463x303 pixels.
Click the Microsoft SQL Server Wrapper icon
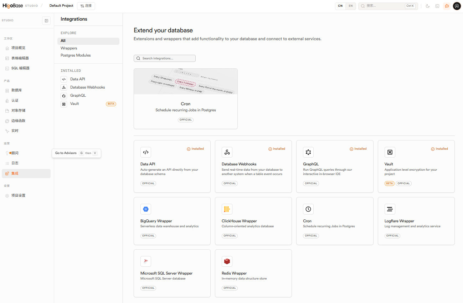[146, 261]
